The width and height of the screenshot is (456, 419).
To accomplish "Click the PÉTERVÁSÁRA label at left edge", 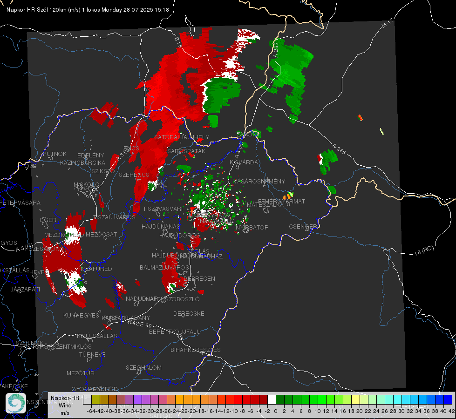I will (x=20, y=203).
